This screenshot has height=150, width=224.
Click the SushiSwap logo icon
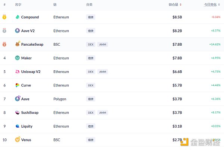click(x=18, y=113)
